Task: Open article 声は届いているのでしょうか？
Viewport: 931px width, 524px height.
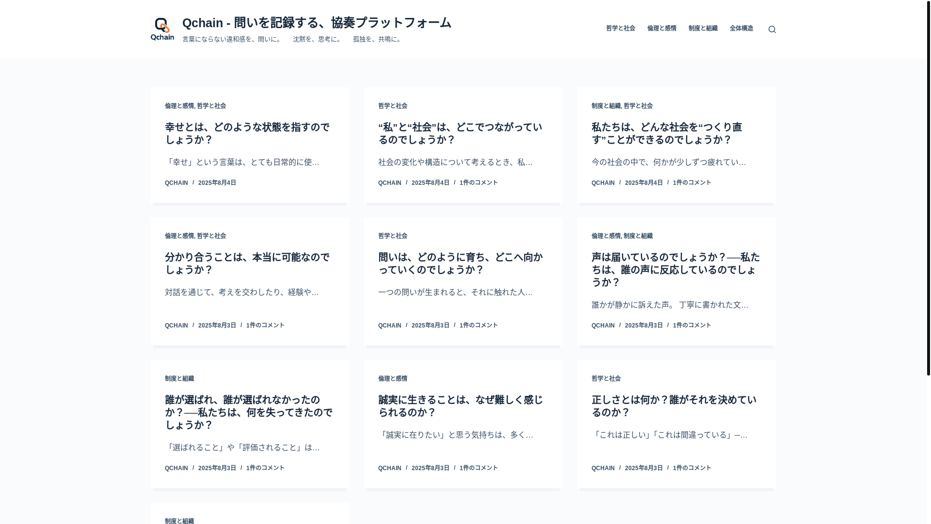Action: tap(675, 270)
